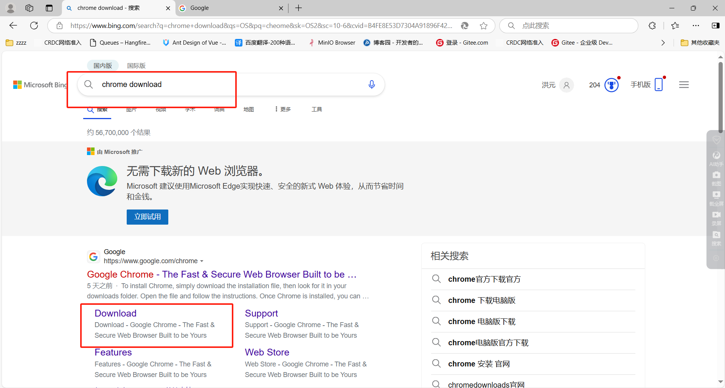Expand the google.com/chrome URL caret
The image size is (725, 388).
(x=202, y=261)
